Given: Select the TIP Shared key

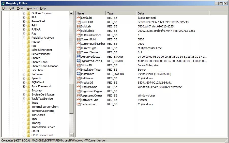Looking at the screenshot, I should click(x=38, y=115).
